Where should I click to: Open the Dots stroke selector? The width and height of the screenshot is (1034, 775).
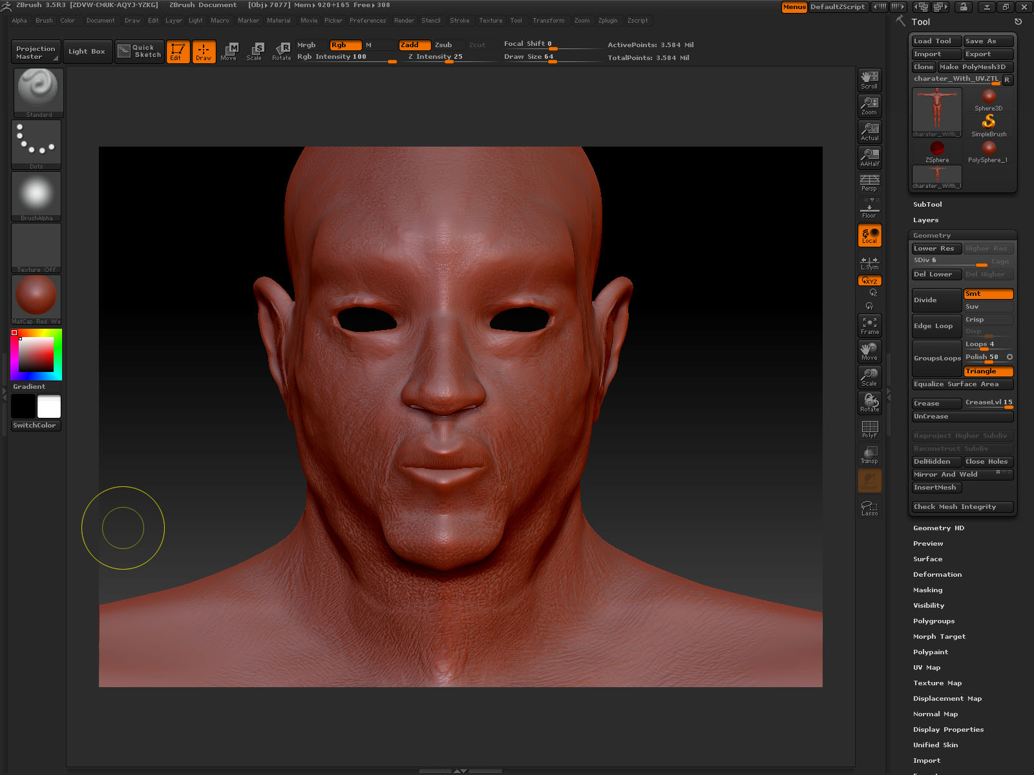coord(36,145)
